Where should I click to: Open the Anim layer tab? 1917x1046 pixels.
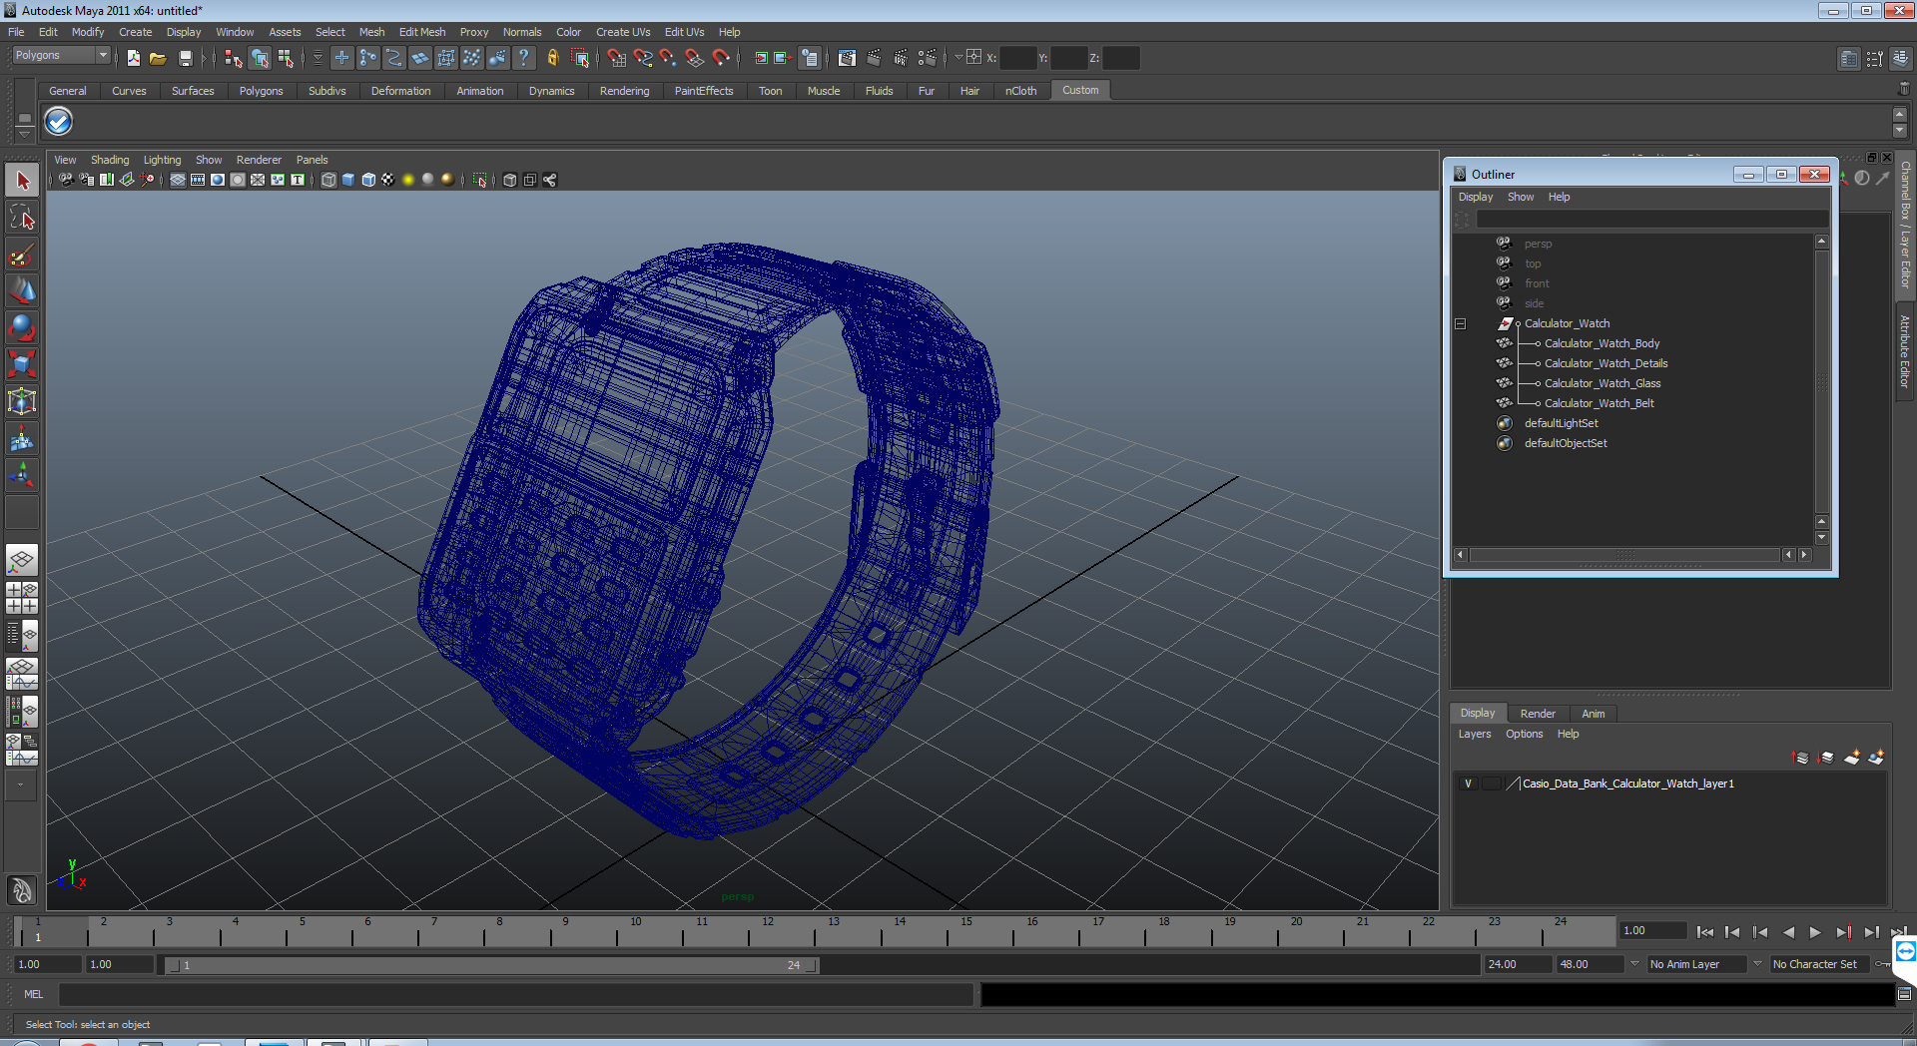click(1594, 714)
